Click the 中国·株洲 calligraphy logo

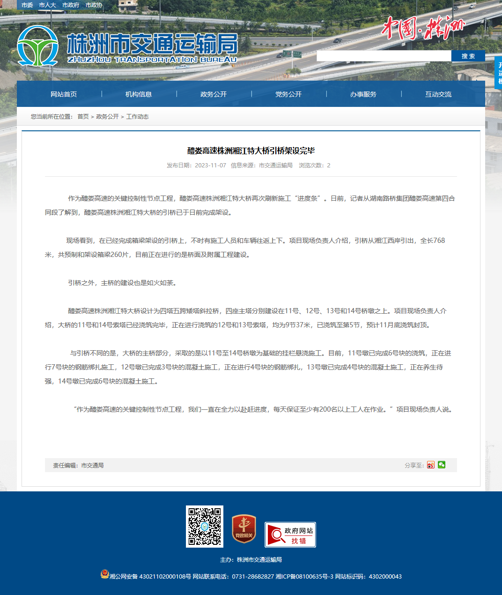[x=423, y=28]
